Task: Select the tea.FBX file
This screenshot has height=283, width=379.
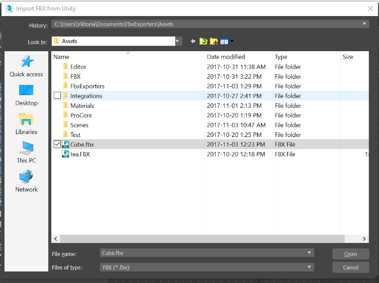Action: 80,155
